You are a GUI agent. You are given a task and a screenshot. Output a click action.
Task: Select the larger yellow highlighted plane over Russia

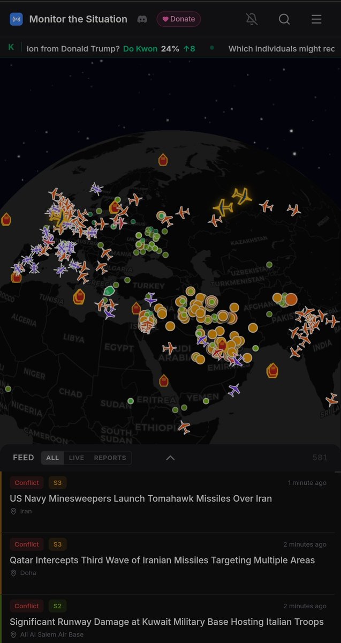(242, 196)
